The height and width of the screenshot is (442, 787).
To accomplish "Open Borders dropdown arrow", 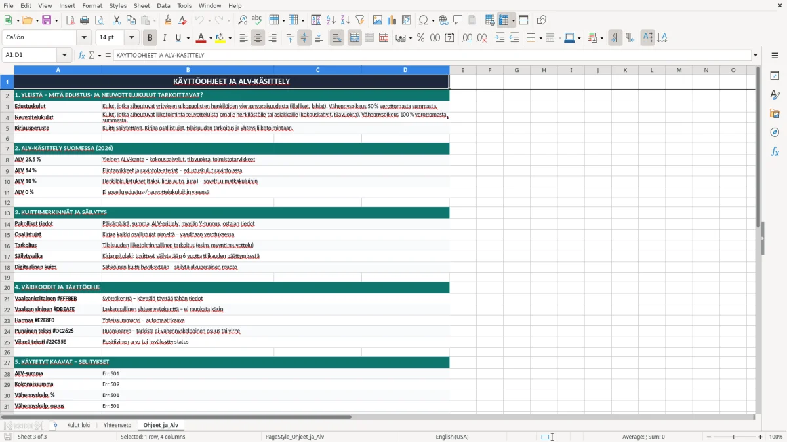I will pyautogui.click(x=540, y=38).
